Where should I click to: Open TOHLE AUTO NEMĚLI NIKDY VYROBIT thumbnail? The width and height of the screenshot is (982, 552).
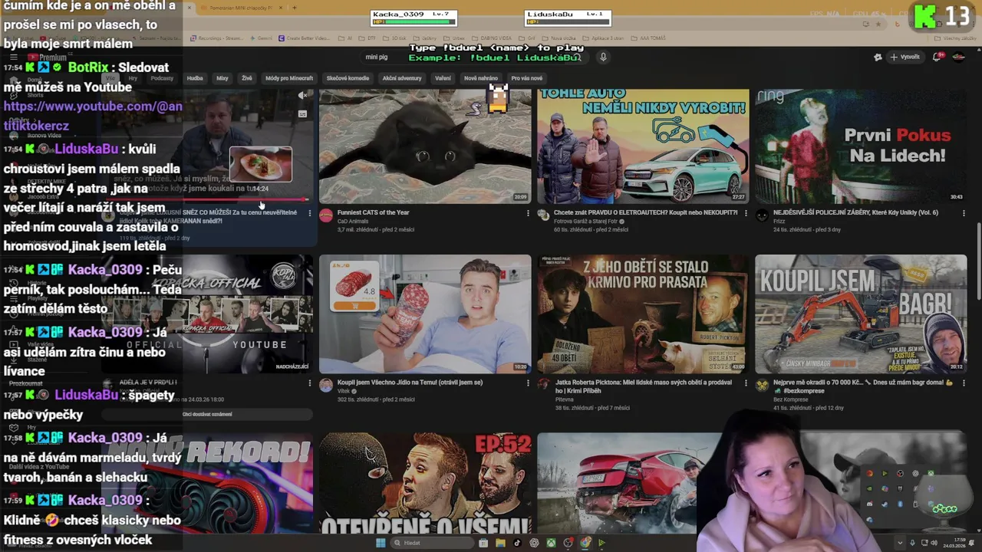click(643, 146)
